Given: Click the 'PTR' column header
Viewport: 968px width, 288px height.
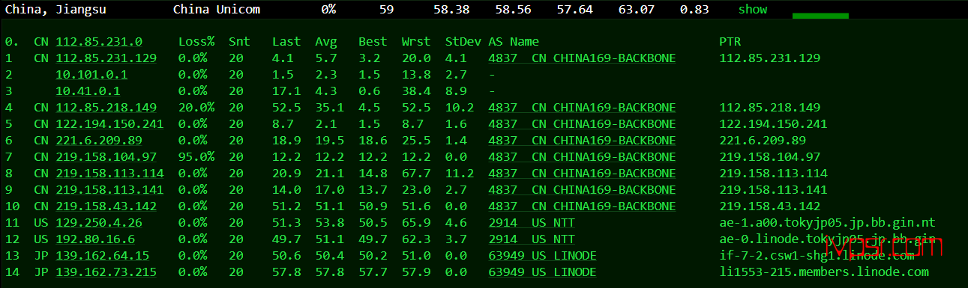Looking at the screenshot, I should click(730, 42).
